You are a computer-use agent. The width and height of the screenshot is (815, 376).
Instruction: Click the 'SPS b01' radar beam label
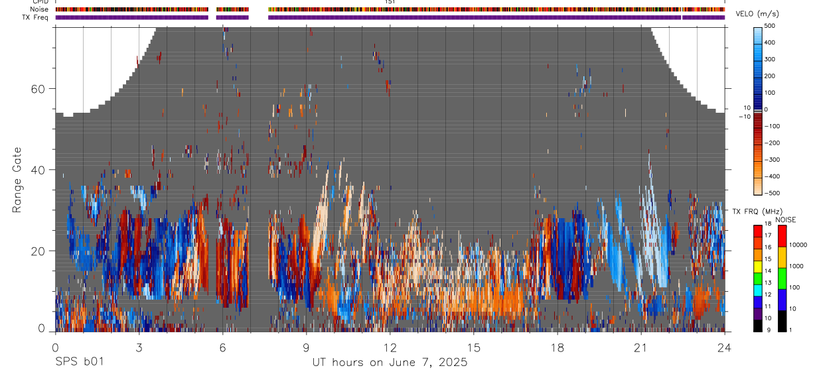tap(79, 362)
